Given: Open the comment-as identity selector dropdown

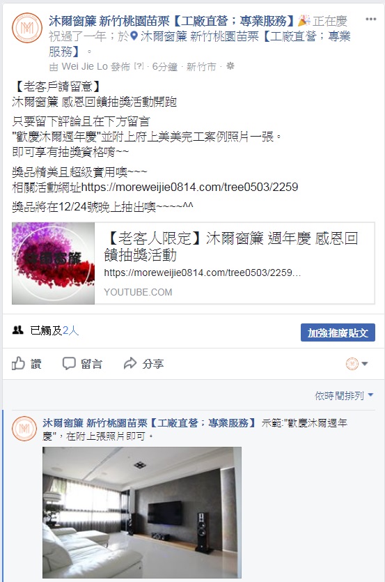Looking at the screenshot, I should [x=357, y=363].
